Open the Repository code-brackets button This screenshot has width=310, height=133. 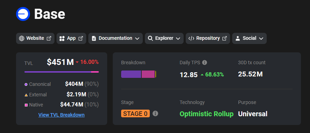[208, 38]
